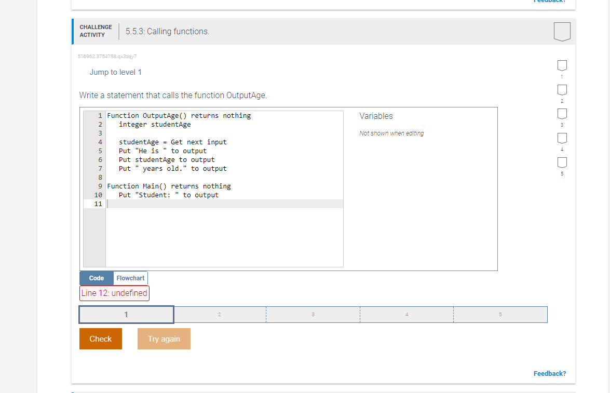Select level 4 in progress bar
Image resolution: width=610 pixels, height=393 pixels.
[407, 315]
